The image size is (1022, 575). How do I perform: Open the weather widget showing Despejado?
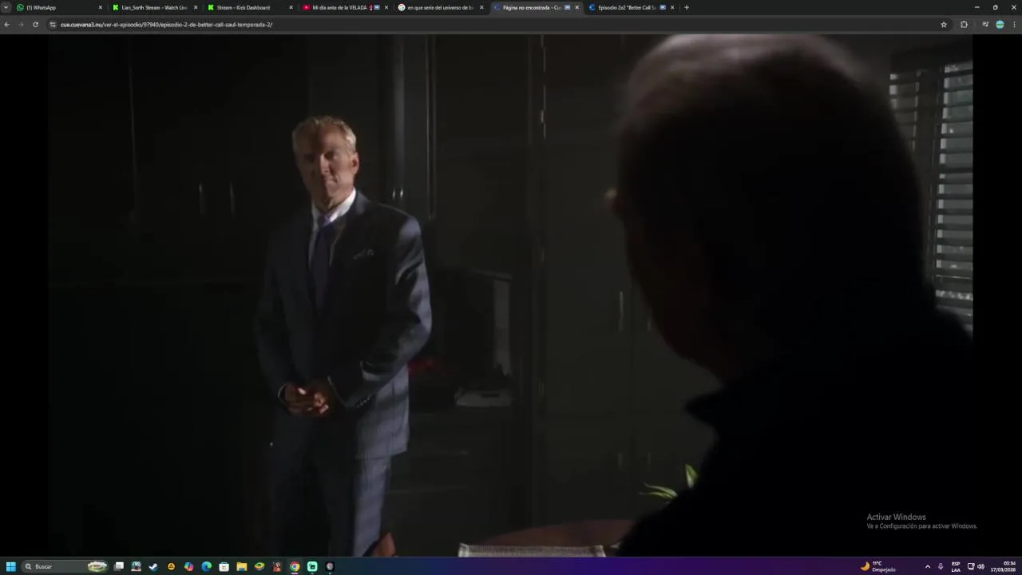coord(878,566)
